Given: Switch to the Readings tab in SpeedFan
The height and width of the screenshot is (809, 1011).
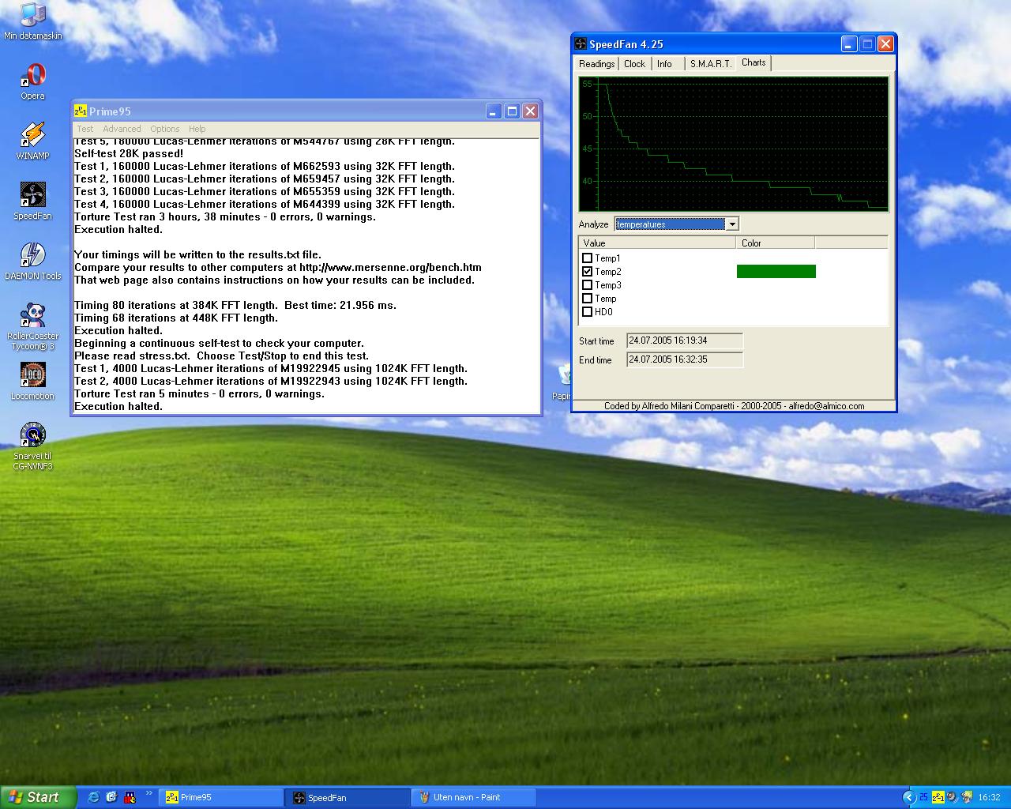Looking at the screenshot, I should coord(596,64).
